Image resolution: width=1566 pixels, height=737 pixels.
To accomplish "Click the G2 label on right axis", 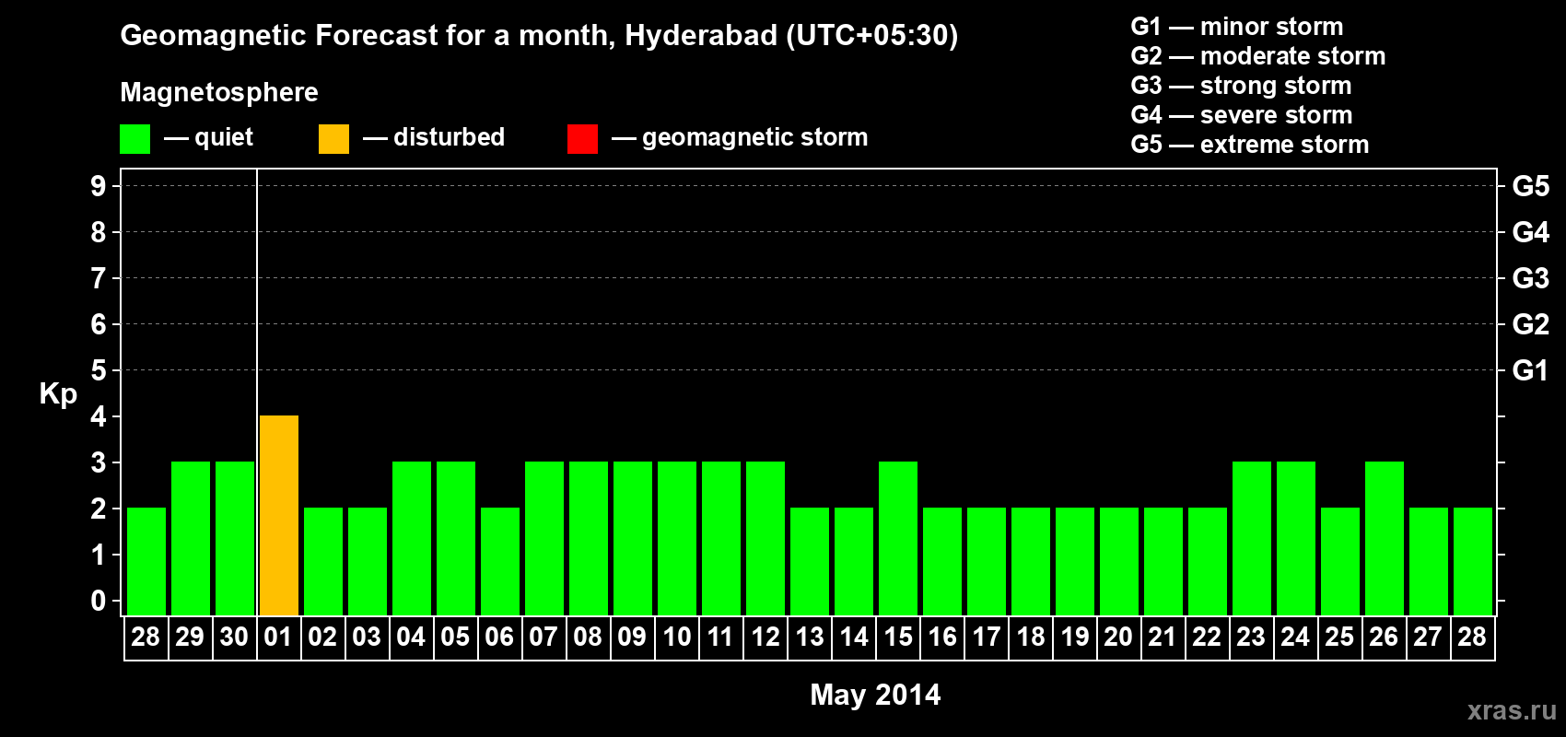I will click(x=1531, y=324).
